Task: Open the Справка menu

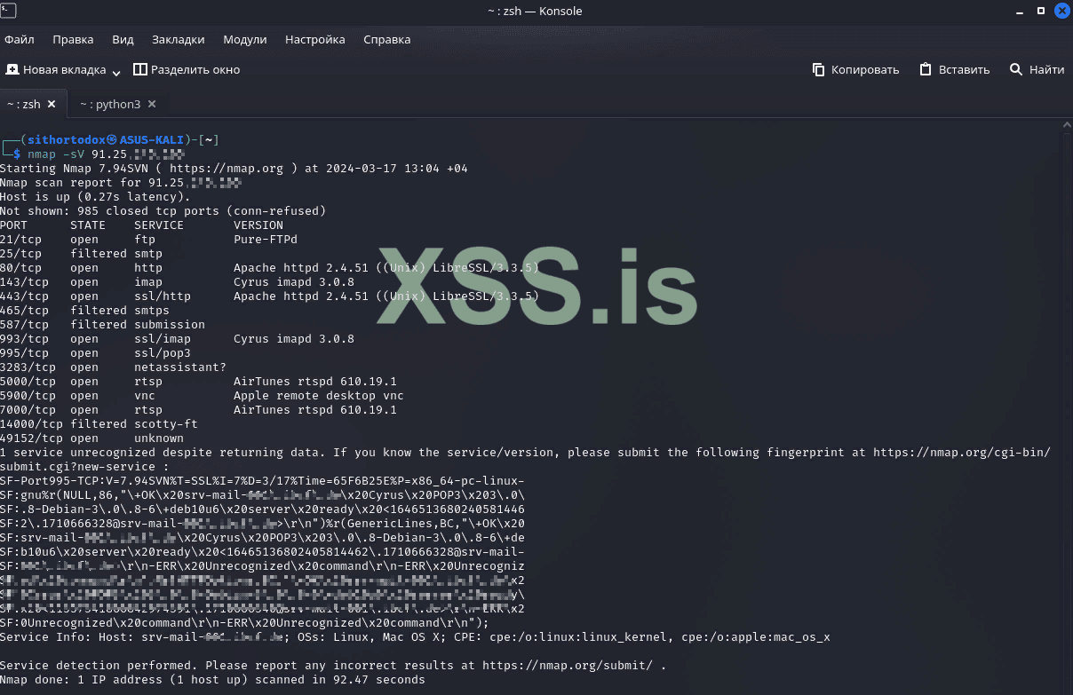Action: pos(387,40)
